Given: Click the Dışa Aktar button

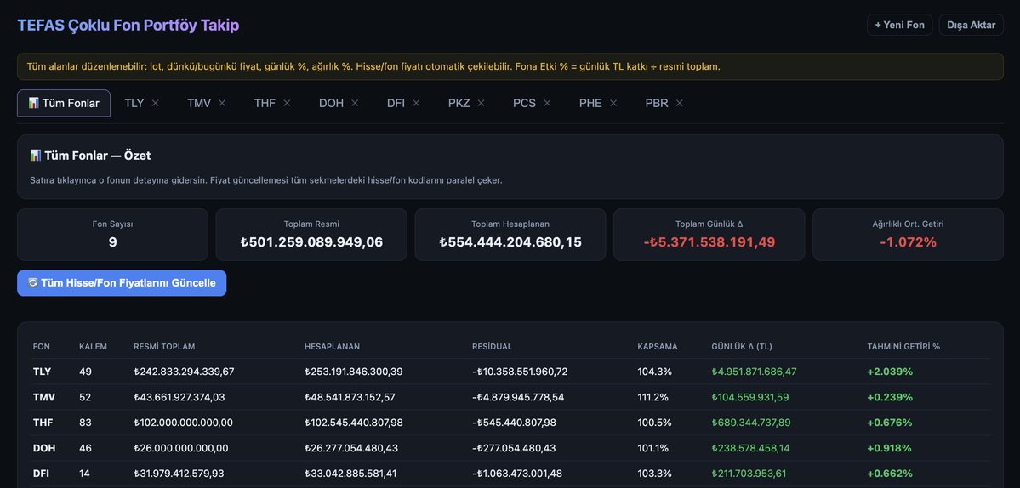Looking at the screenshot, I should [972, 25].
